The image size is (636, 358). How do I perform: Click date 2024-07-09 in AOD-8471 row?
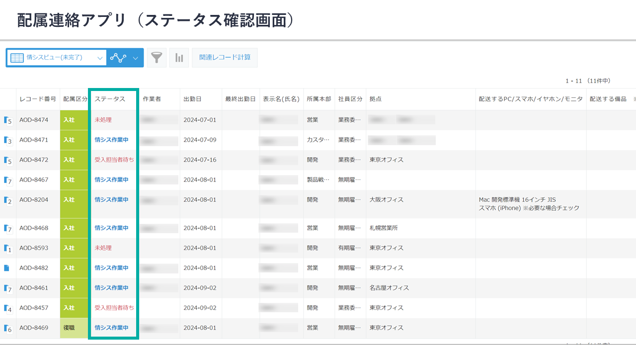tap(200, 140)
